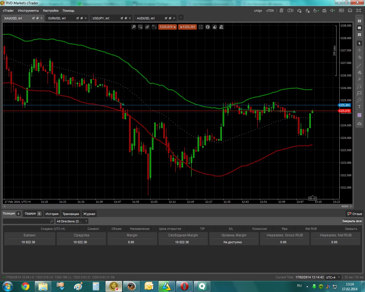365x292 pixels.
Task: Toggle sound speaker icon
Action: click(332, 11)
